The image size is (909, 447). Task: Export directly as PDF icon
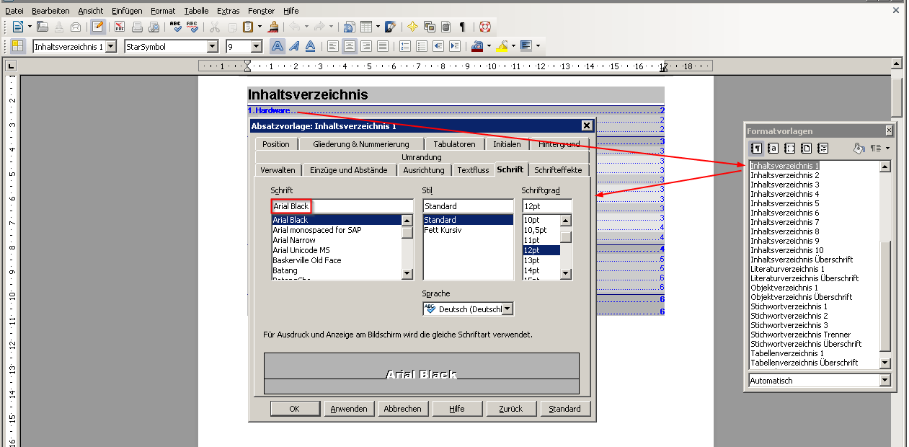point(120,27)
